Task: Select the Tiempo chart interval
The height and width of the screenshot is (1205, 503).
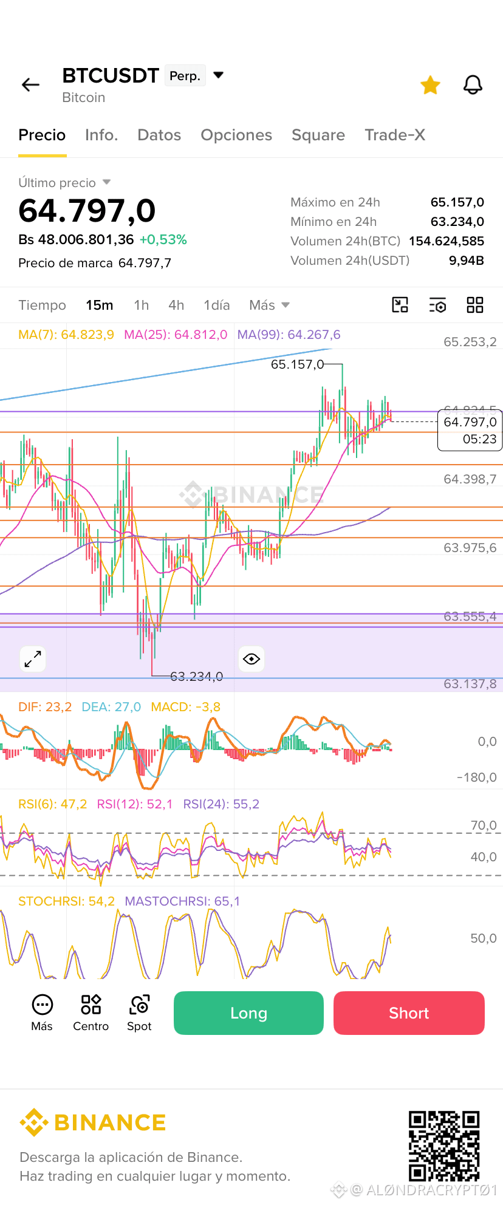Action: 42,305
